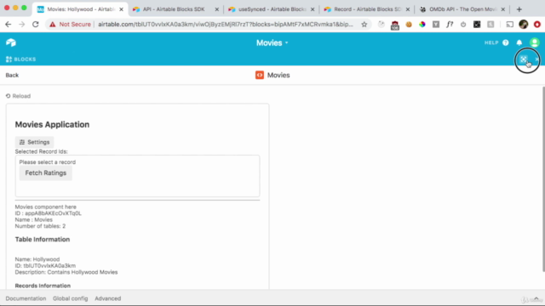Image resolution: width=545 pixels, height=306 pixels.
Task: Click the red update arrow icon
Action: tap(537, 25)
